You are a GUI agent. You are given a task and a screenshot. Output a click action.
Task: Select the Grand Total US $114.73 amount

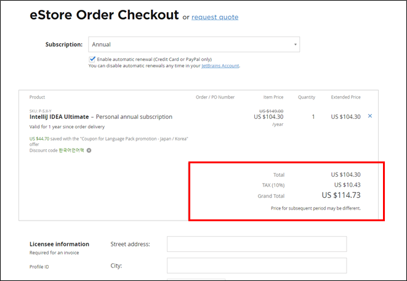tap(341, 195)
